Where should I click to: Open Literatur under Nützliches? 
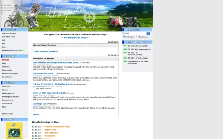point(6,86)
